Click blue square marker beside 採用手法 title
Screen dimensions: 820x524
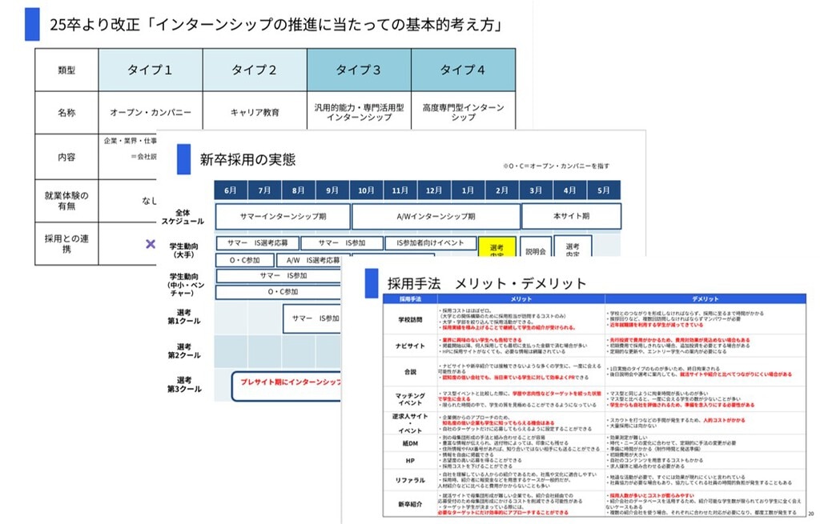(371, 282)
